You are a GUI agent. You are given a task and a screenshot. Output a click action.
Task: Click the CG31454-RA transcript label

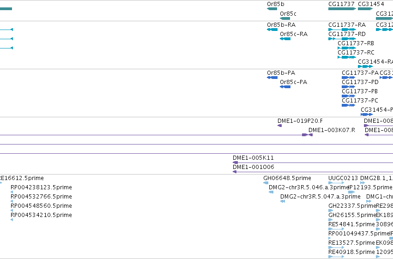[x=375, y=61]
